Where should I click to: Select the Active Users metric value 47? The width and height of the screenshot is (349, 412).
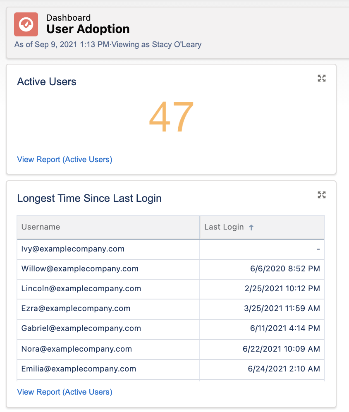pos(171,117)
